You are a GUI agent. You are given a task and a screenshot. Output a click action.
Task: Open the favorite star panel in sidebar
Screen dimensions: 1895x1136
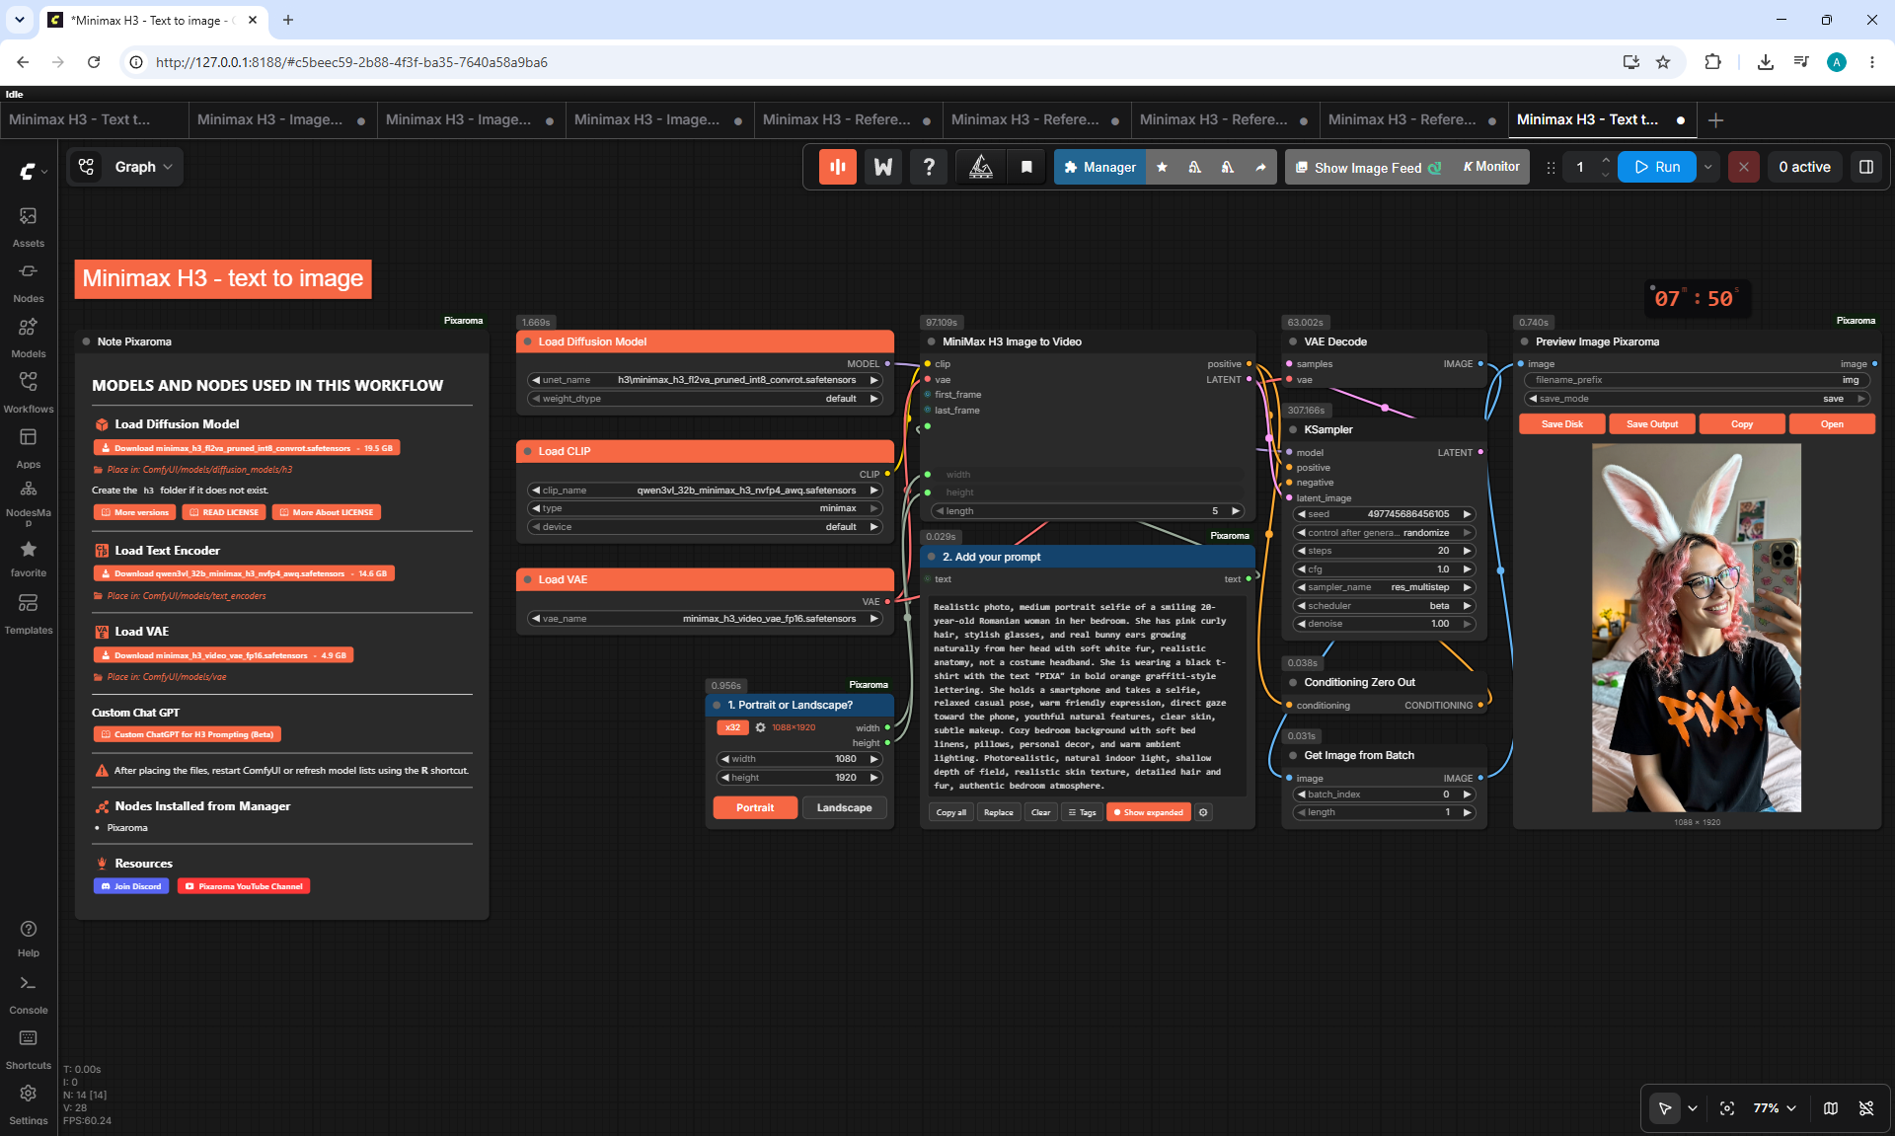click(x=28, y=557)
